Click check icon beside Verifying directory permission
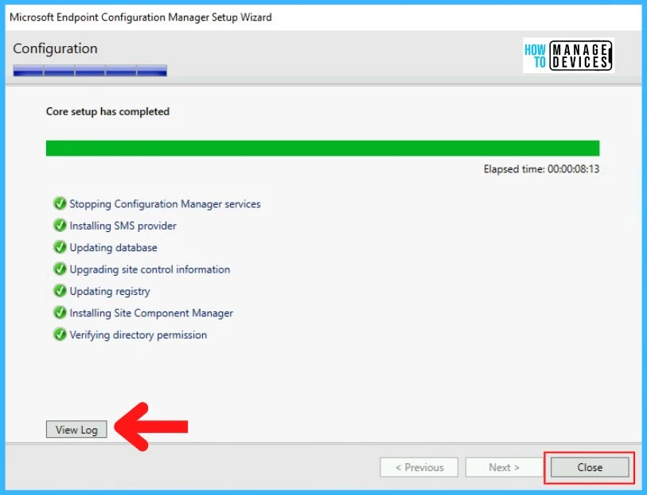The height and width of the screenshot is (495, 647). tap(60, 335)
